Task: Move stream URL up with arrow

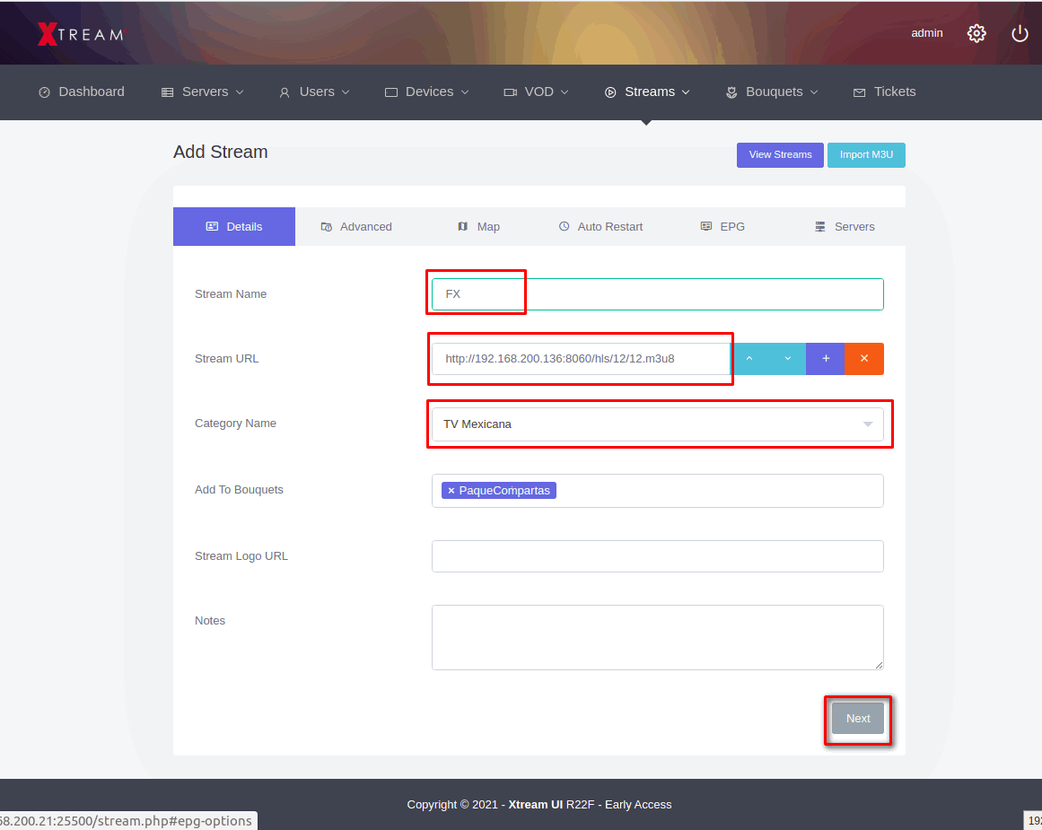Action: [749, 359]
